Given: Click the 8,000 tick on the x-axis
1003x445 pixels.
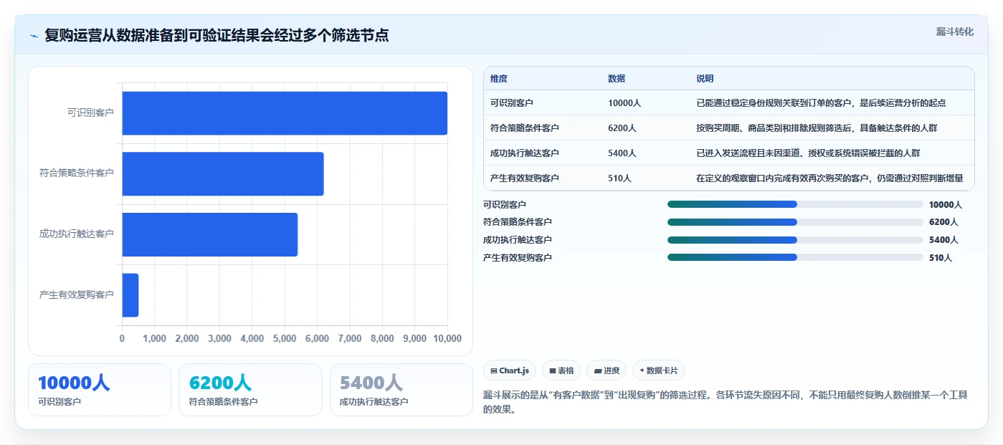Looking at the screenshot, I should 382,338.
